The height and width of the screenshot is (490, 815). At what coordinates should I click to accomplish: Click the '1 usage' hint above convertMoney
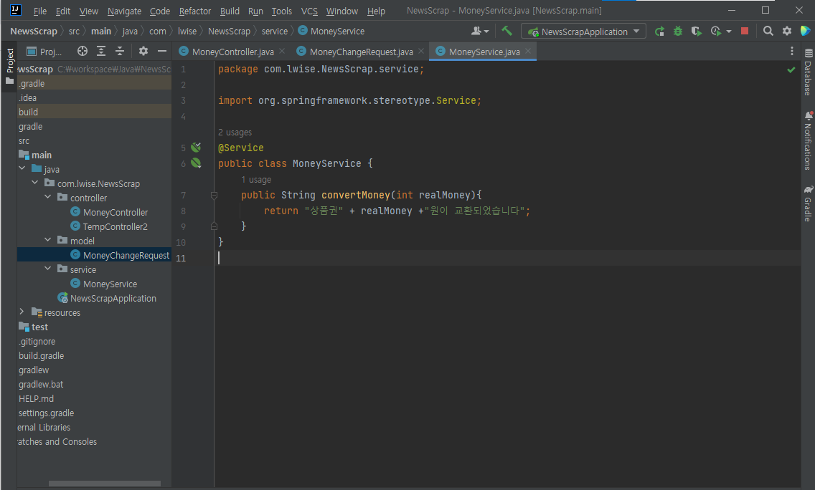pyautogui.click(x=256, y=180)
